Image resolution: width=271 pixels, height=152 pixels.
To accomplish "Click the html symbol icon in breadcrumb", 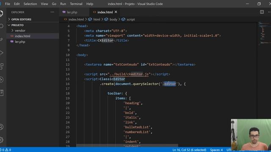I will pos(90,19).
